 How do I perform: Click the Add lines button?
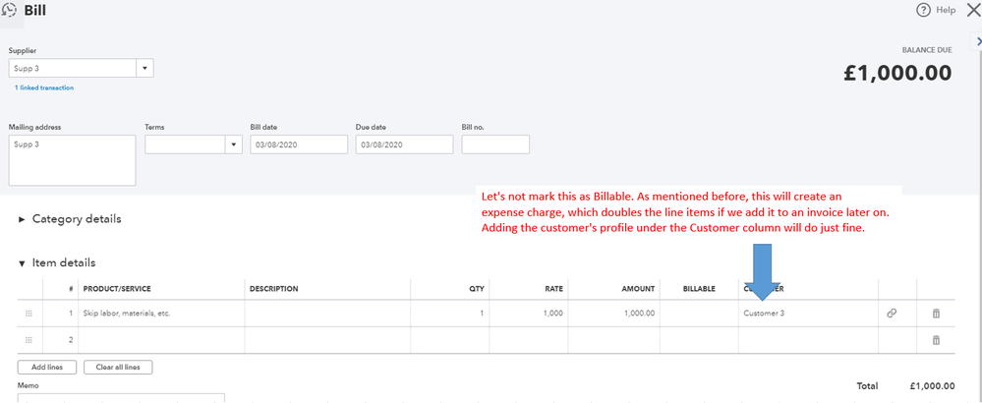(47, 367)
